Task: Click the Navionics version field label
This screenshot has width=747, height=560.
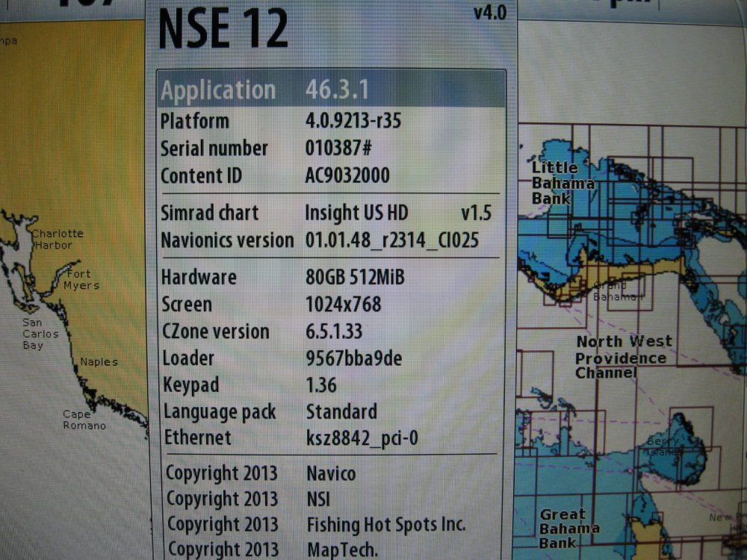Action: coord(227,240)
